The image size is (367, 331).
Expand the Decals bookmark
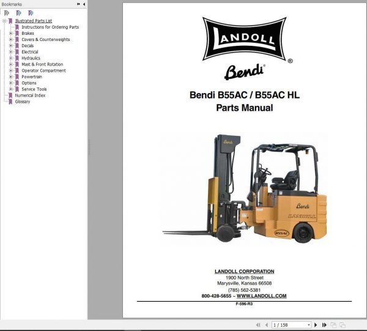(11, 46)
